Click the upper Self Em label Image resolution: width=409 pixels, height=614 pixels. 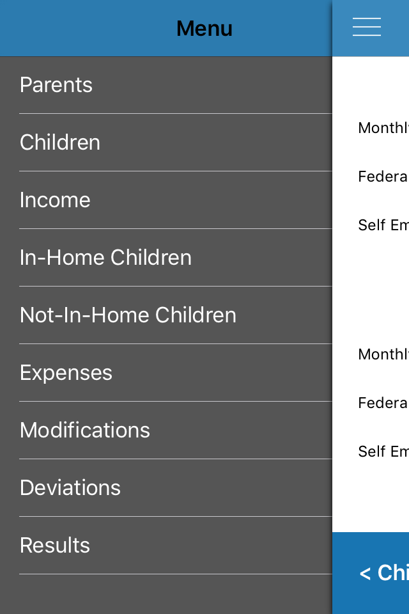tap(383, 225)
